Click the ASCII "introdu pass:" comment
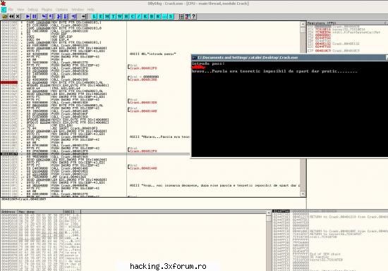388x271 pixels. click(152, 53)
